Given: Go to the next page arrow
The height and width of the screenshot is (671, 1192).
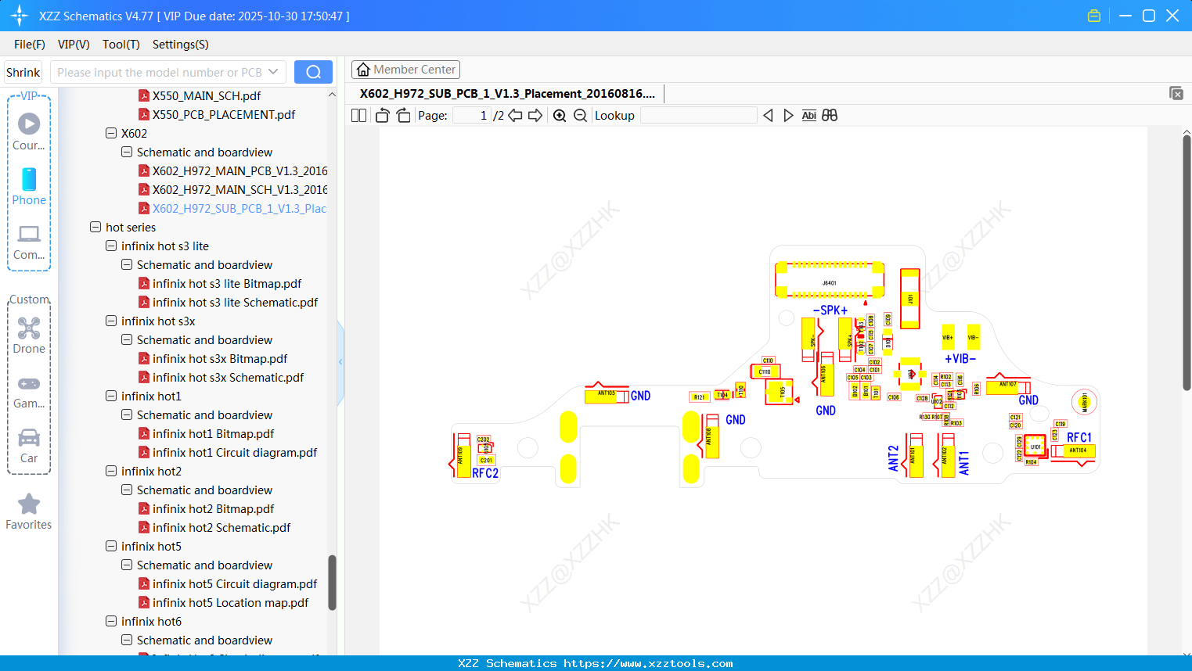Looking at the screenshot, I should [x=535, y=116].
